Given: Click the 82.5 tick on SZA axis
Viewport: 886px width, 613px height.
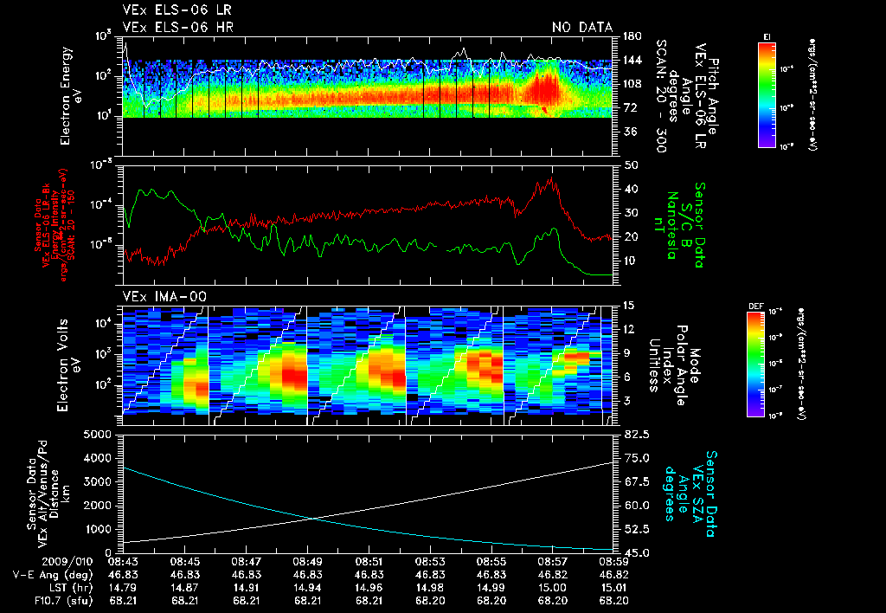Looking at the screenshot, I should tap(635, 435).
